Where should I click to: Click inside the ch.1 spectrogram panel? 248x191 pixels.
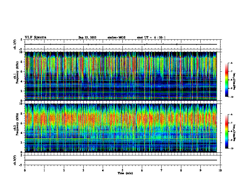(121, 76)
